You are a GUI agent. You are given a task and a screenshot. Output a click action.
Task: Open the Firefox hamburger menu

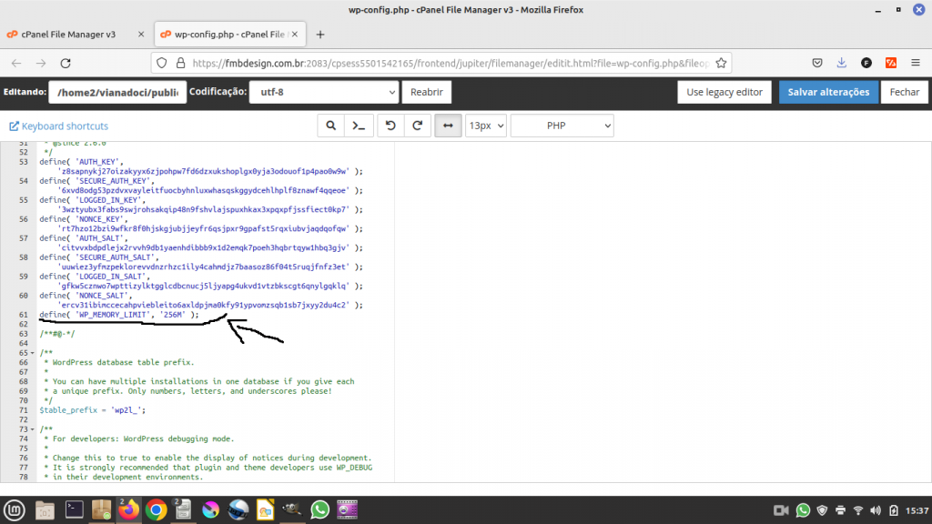click(x=915, y=65)
